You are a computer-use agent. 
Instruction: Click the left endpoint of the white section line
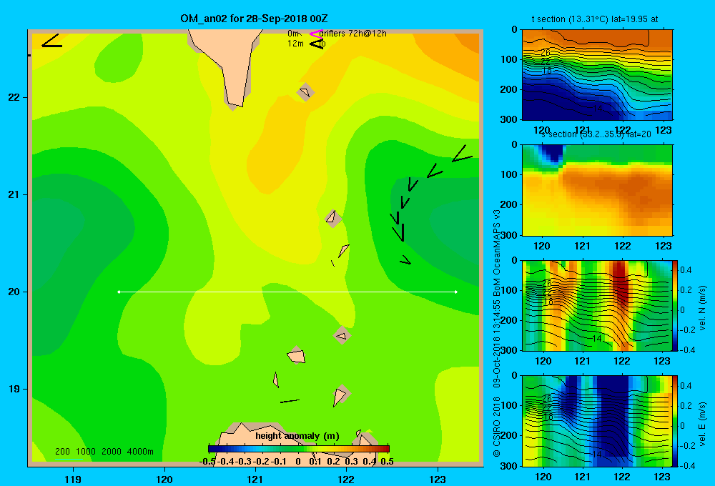[x=119, y=292]
